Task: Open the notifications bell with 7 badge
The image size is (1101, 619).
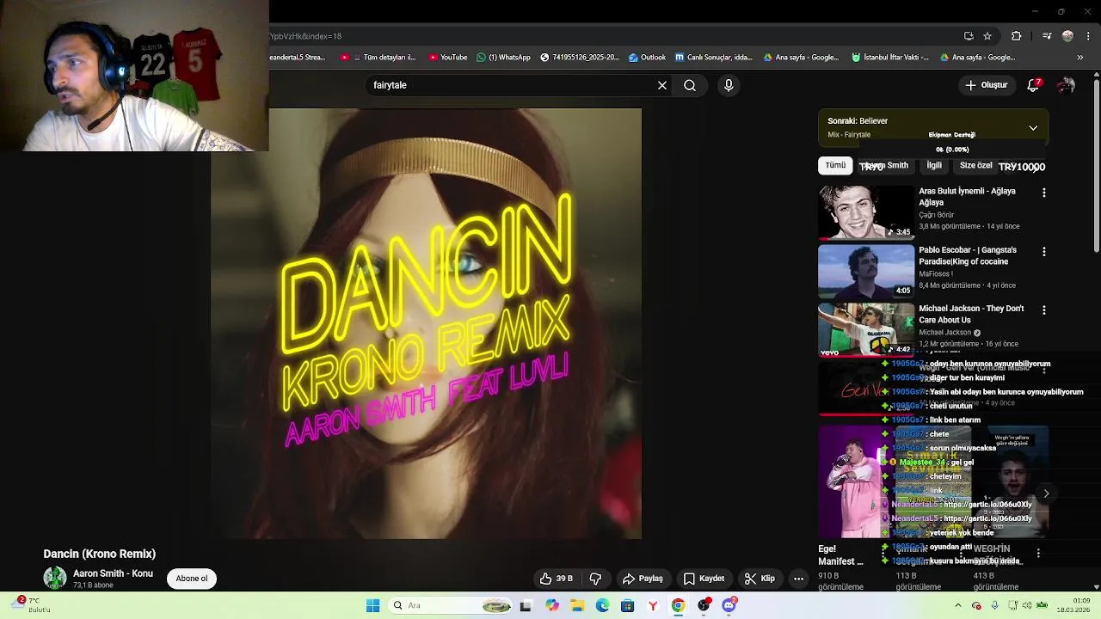Action: coord(1034,85)
